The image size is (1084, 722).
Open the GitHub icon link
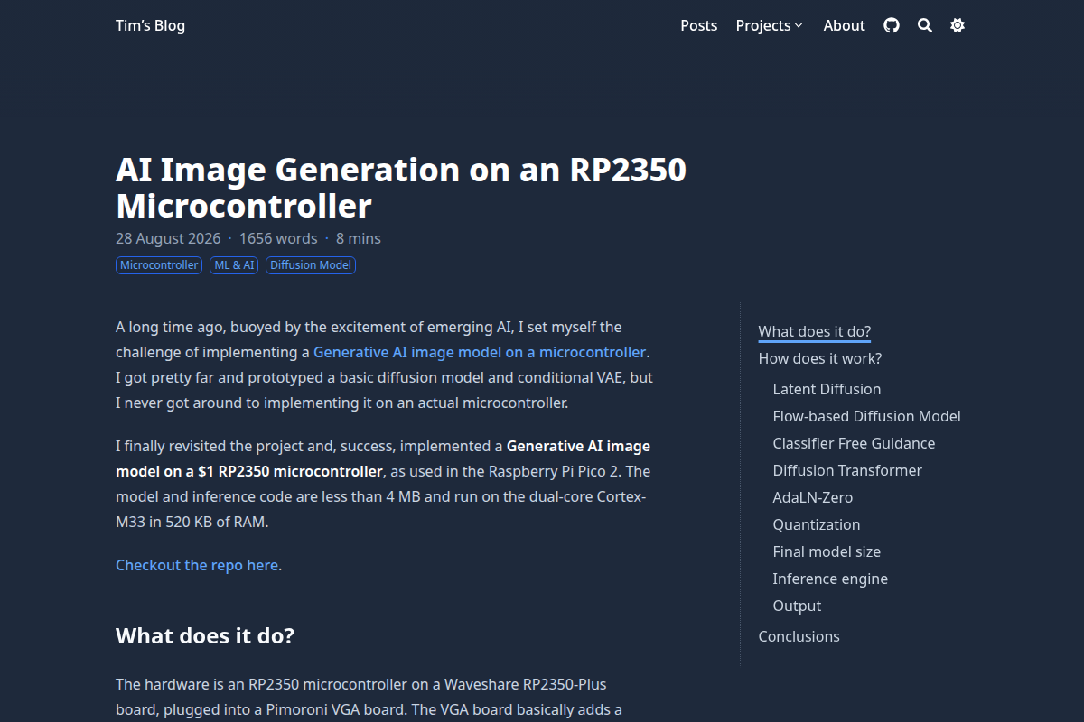pos(892,25)
